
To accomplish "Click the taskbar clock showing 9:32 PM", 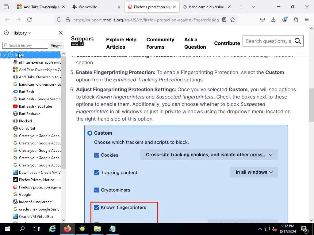I will [x=288, y=229].
